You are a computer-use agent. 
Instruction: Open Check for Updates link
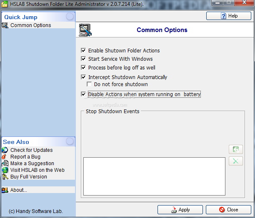click(32, 150)
